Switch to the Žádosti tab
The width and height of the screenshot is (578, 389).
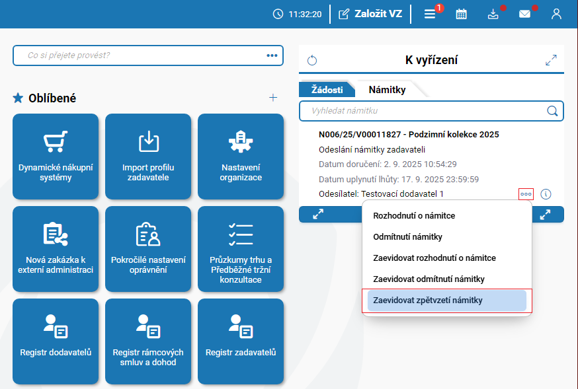pos(327,89)
